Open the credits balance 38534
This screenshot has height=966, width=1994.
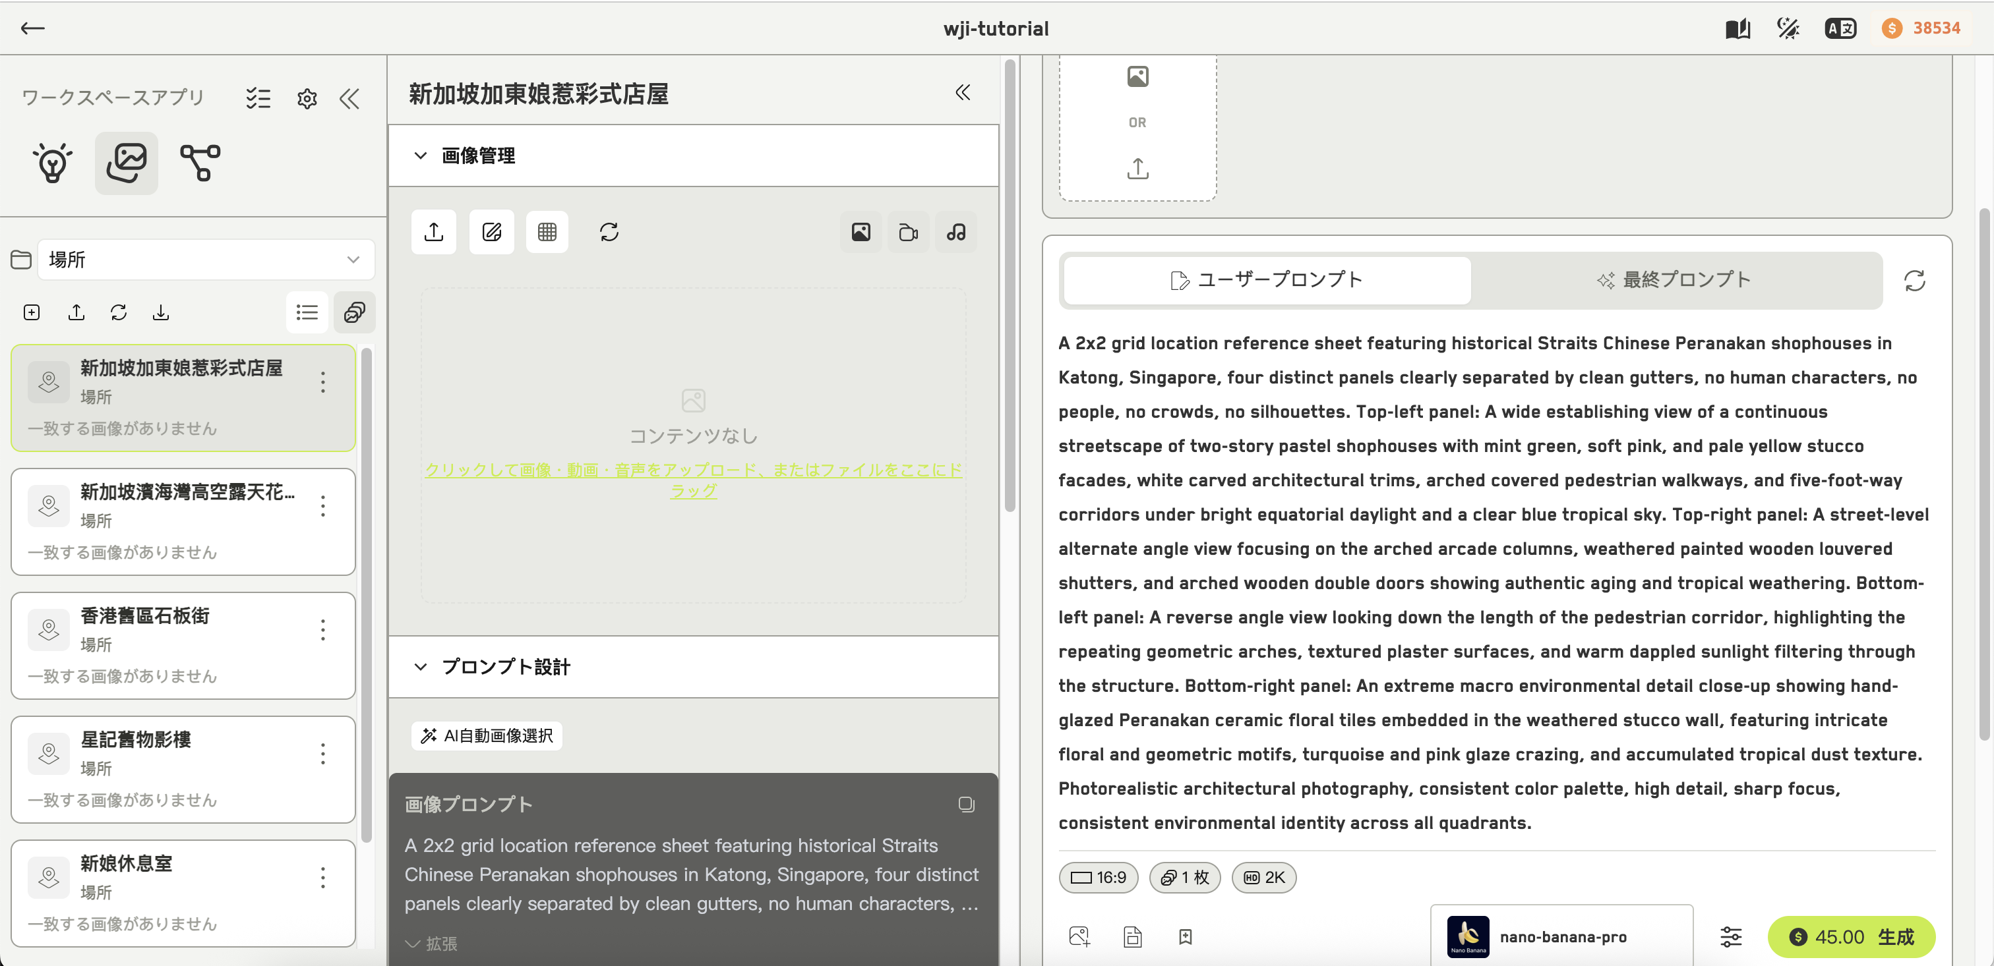click(1921, 28)
